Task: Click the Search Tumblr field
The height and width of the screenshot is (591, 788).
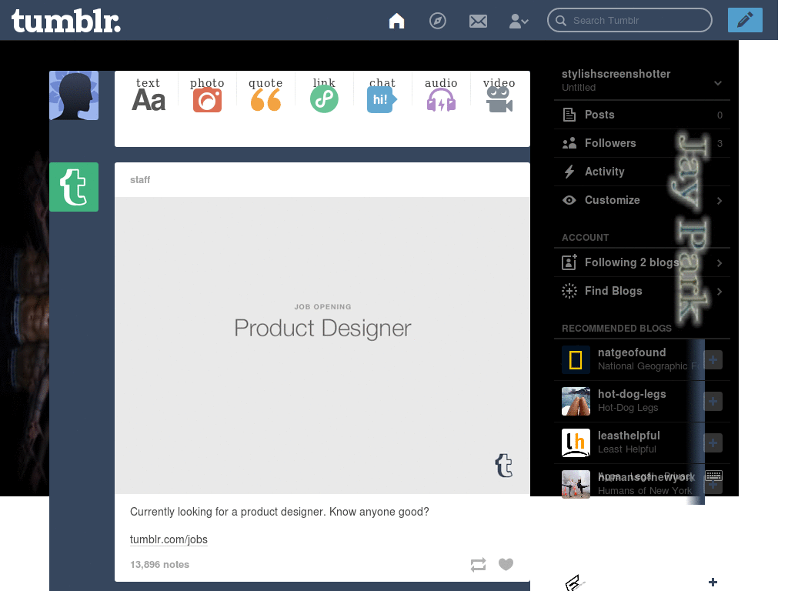Action: 629,21
